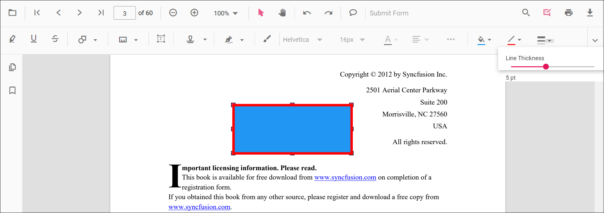Open the search magnifier icon
The image size is (604, 213).
point(526,13)
